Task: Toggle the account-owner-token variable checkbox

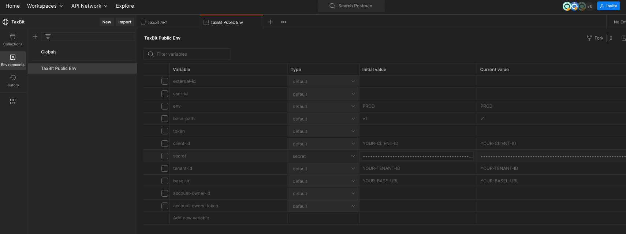Action: [165, 206]
